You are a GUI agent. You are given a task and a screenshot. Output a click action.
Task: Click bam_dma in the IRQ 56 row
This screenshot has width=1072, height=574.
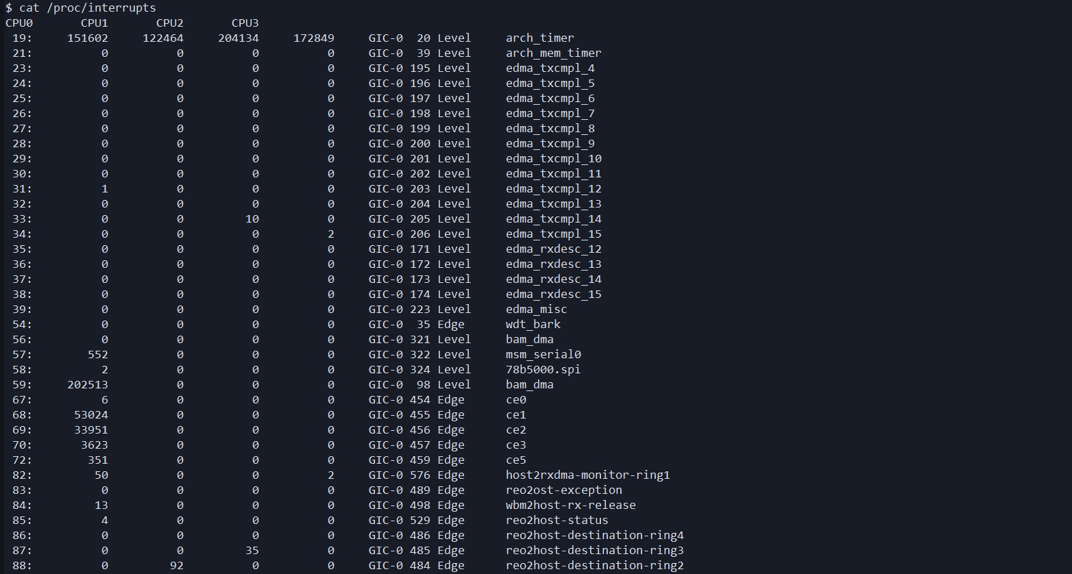(x=530, y=340)
